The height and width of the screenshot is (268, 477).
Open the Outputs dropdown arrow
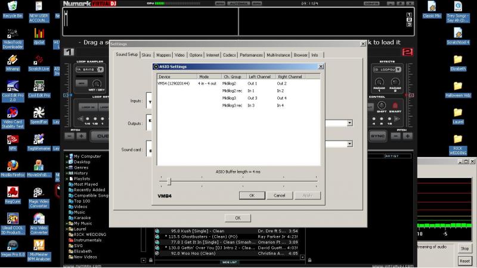(x=349, y=123)
